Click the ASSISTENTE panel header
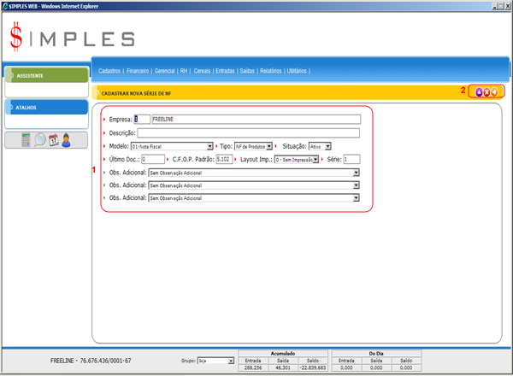The width and height of the screenshot is (513, 376). (45, 75)
